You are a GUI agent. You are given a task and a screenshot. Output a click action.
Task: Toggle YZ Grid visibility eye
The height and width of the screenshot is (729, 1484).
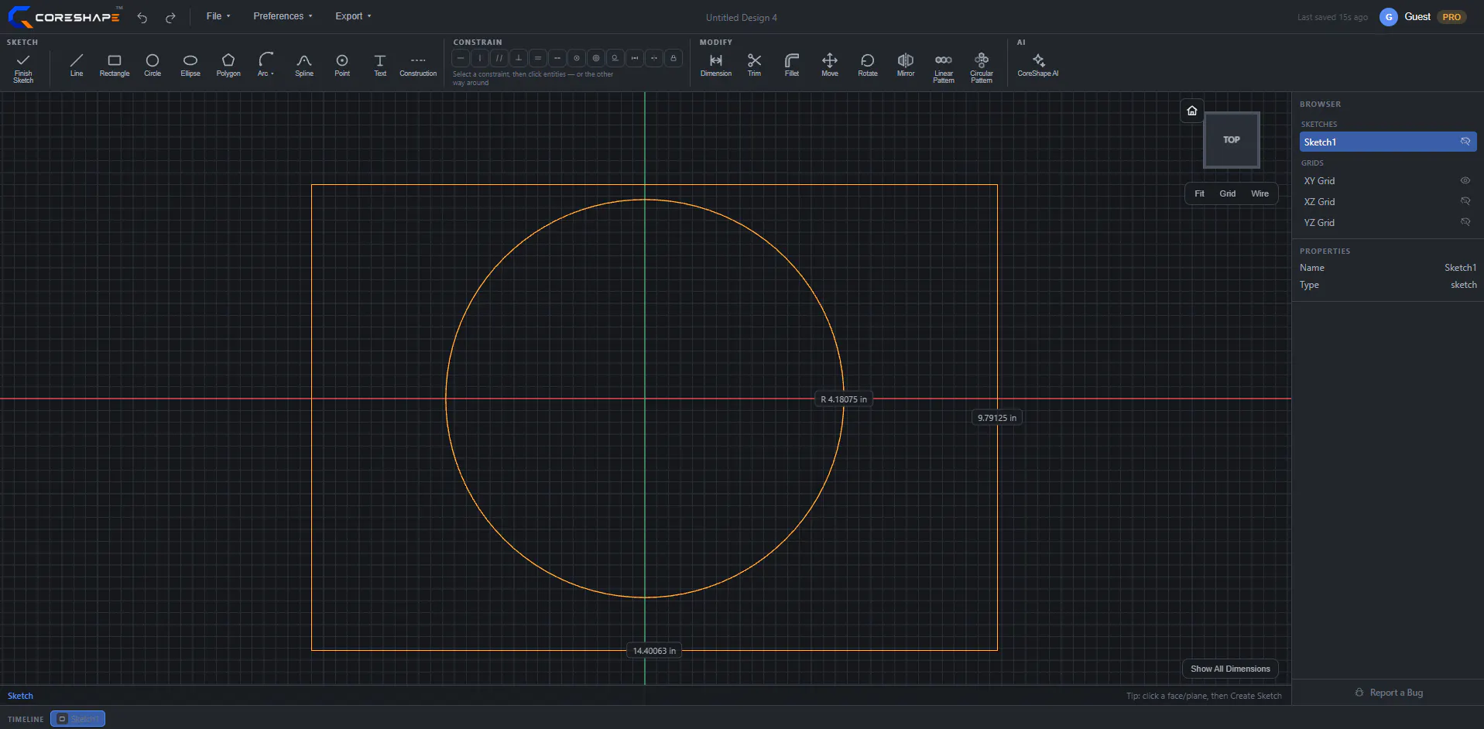(x=1465, y=222)
